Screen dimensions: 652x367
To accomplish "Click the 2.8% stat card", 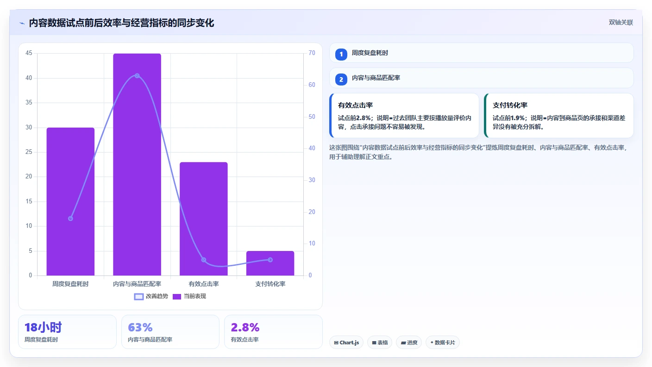I will [273, 332].
